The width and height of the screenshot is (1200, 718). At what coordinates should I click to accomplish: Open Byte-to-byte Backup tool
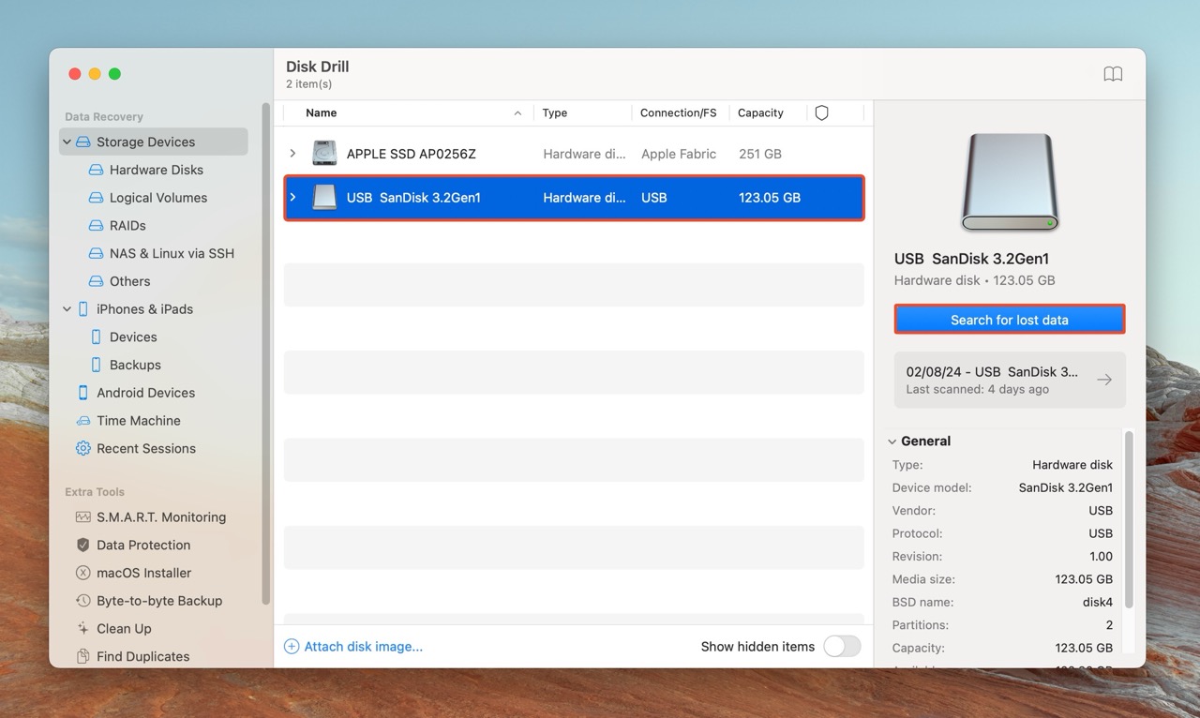159,601
